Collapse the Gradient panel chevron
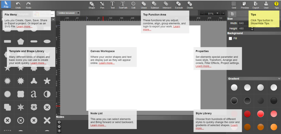 click(279, 79)
